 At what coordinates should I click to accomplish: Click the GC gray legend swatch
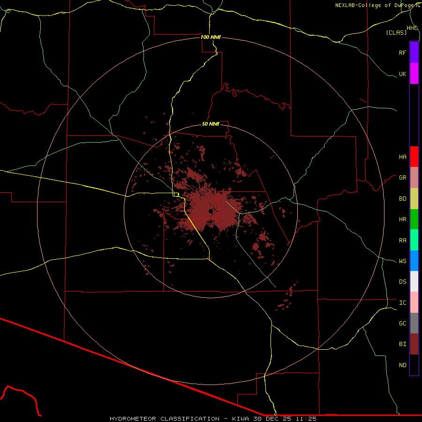point(414,323)
